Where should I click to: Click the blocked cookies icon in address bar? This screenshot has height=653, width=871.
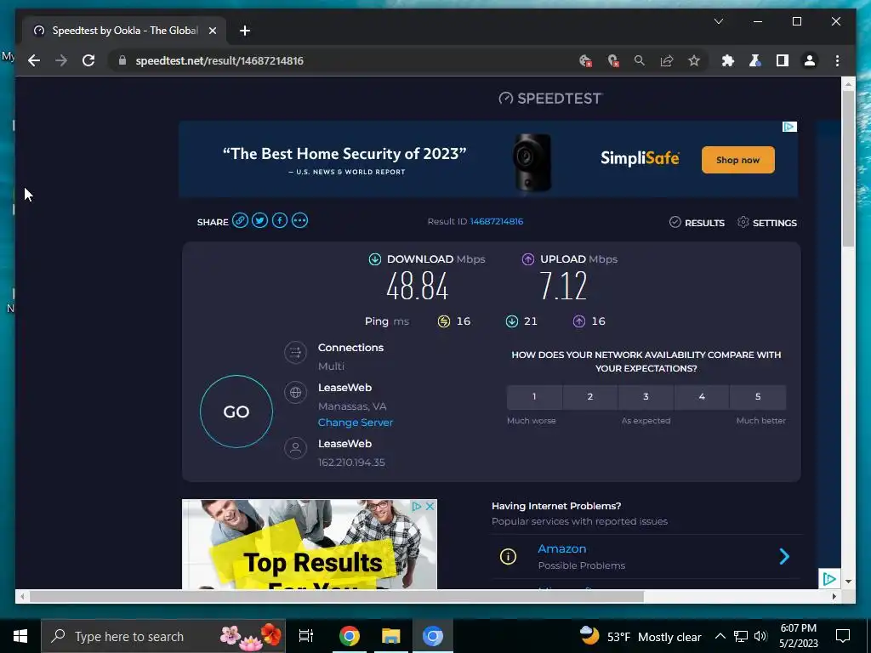tap(585, 60)
